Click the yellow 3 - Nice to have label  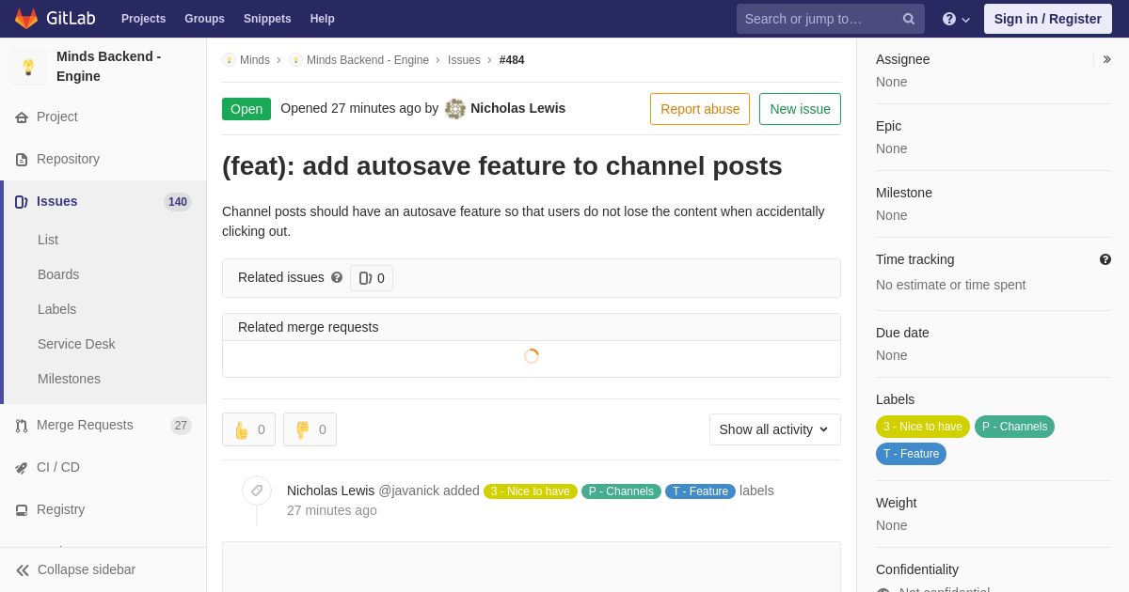click(922, 427)
